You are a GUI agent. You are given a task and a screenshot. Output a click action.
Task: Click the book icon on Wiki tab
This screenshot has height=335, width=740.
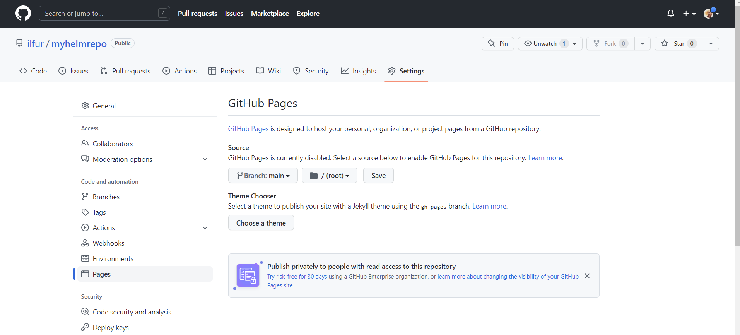pyautogui.click(x=260, y=70)
